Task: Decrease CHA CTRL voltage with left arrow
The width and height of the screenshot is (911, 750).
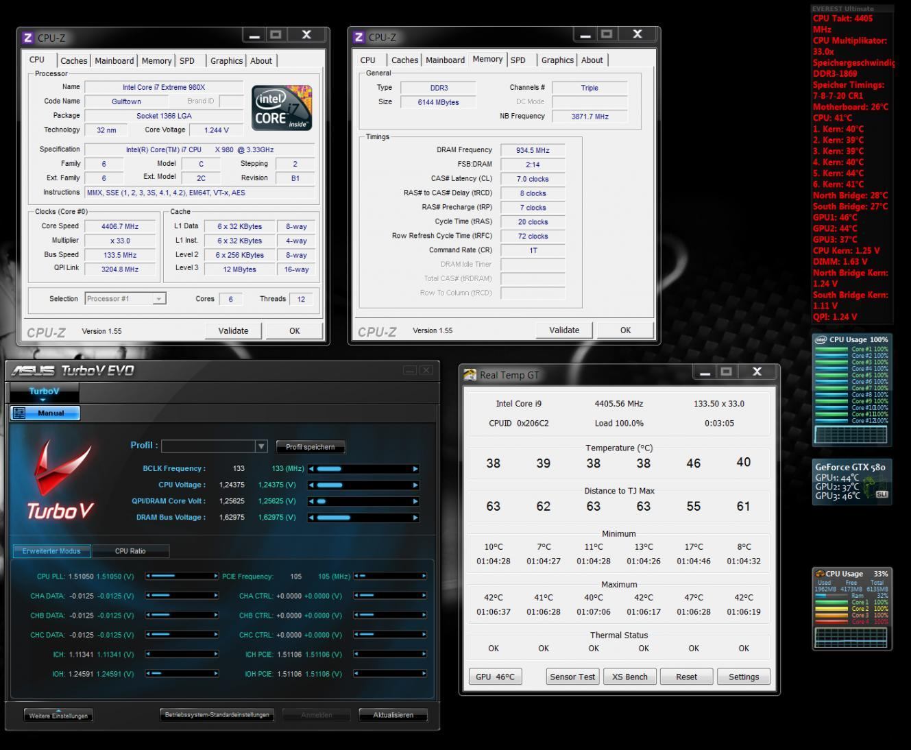Action: pos(357,596)
